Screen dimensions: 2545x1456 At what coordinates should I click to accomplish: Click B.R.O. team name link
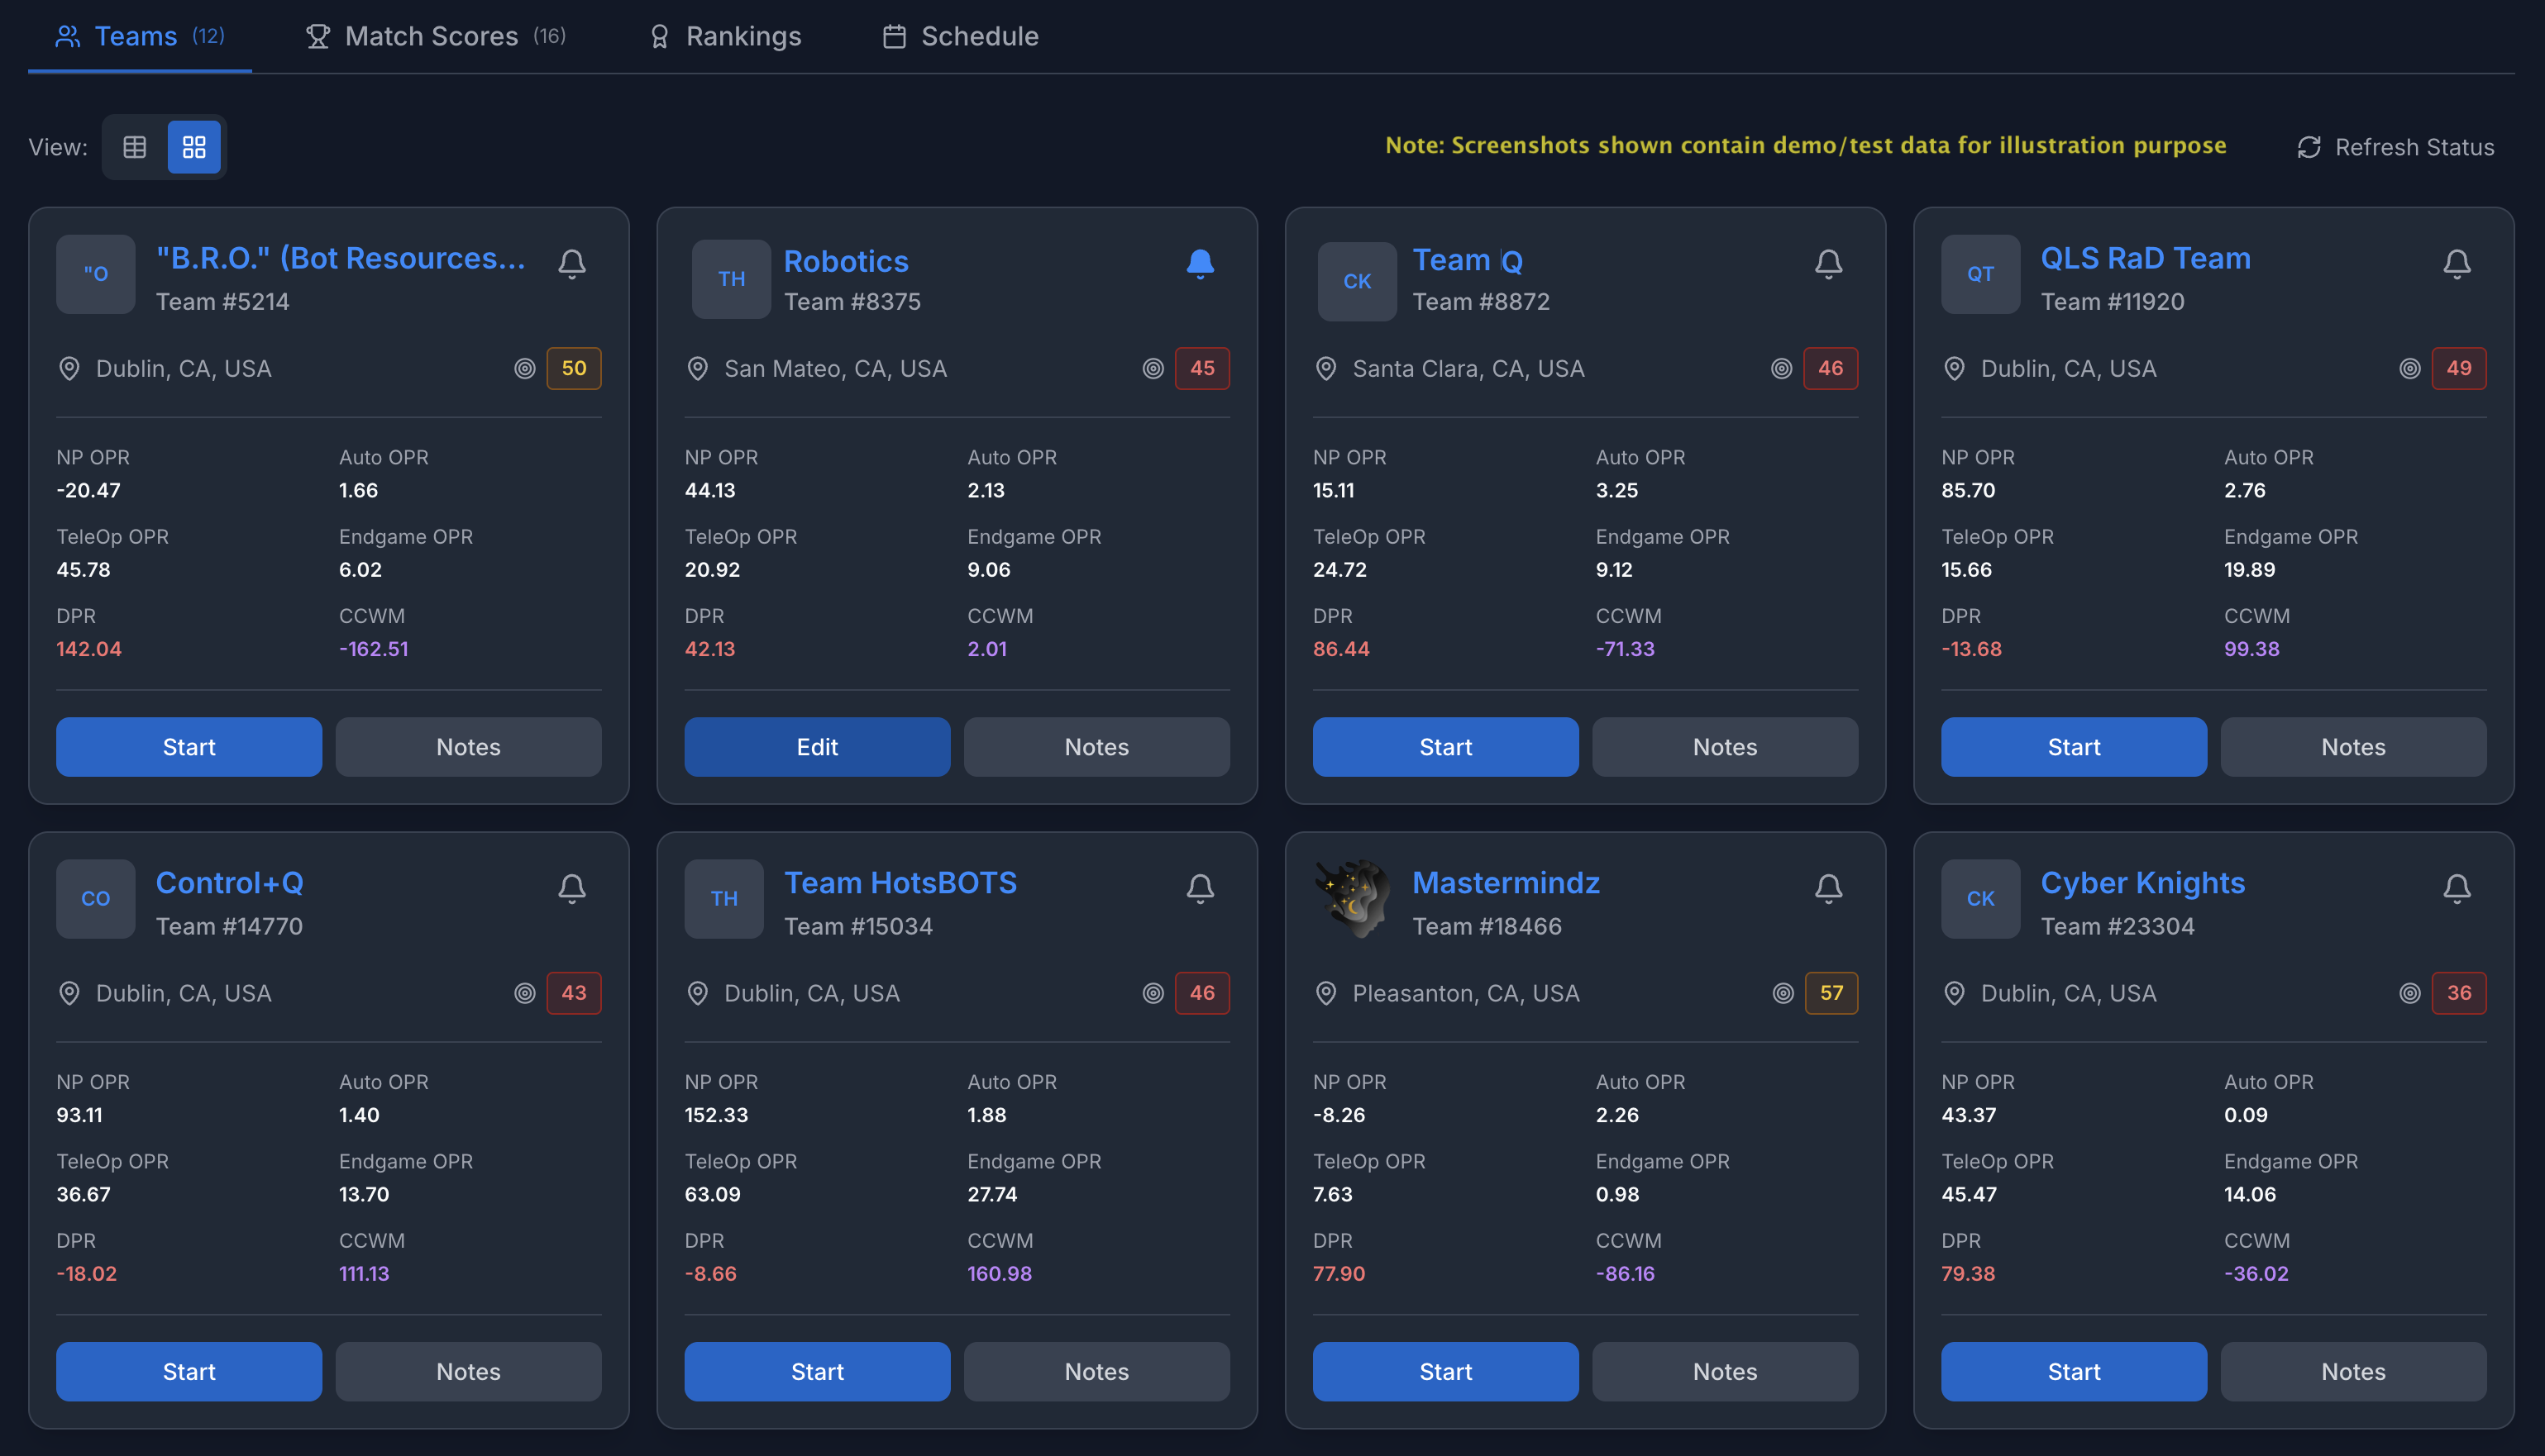pyautogui.click(x=340, y=258)
